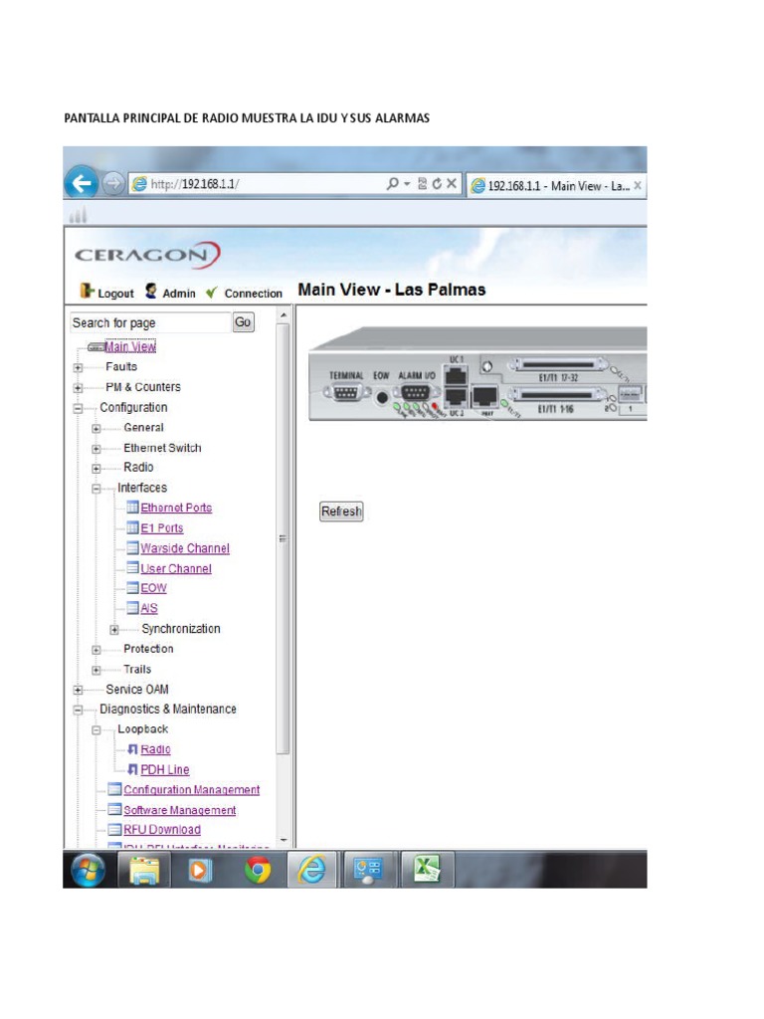
Task: Click the Go search button
Action: pos(243,322)
